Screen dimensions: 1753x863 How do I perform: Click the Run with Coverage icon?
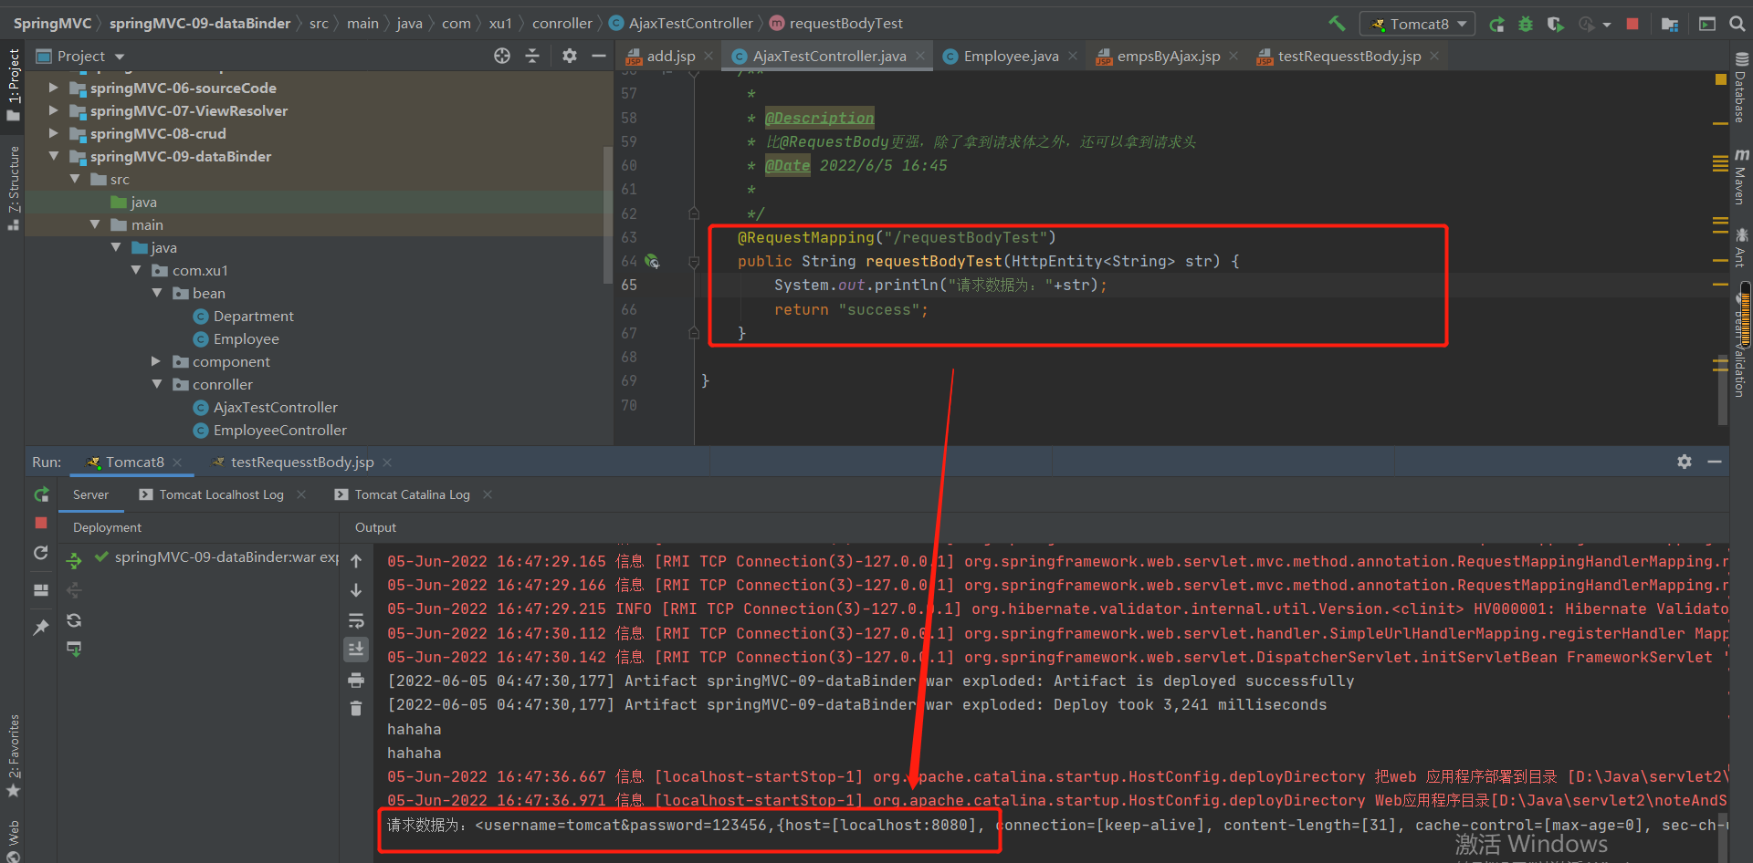1555,24
